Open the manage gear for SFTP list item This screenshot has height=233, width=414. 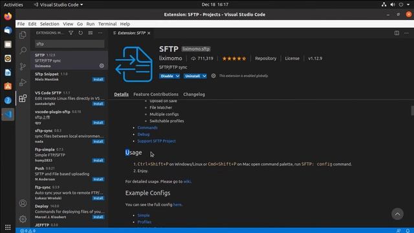(x=102, y=65)
